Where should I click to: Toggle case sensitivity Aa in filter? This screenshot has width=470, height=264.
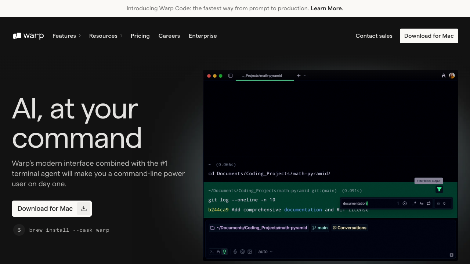click(x=422, y=203)
